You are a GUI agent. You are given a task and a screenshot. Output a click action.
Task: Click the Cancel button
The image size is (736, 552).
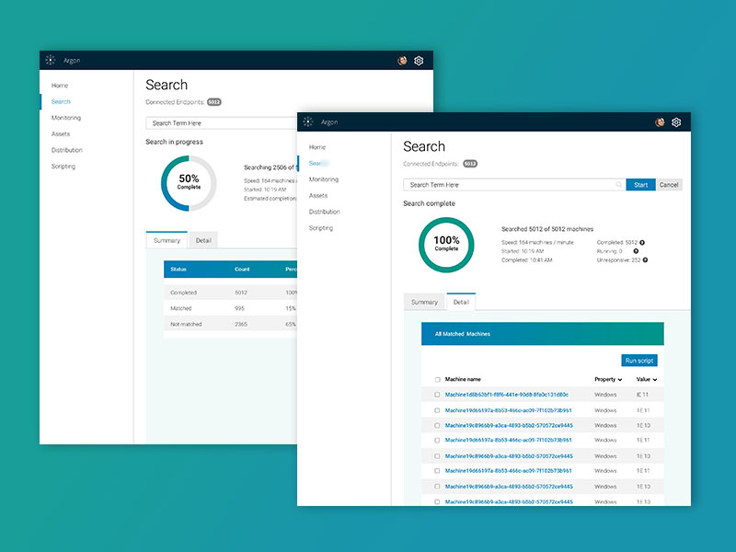tap(669, 185)
